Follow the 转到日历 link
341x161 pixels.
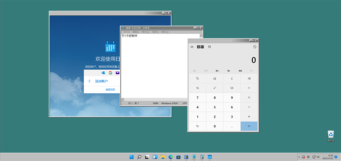pyautogui.click(x=110, y=90)
